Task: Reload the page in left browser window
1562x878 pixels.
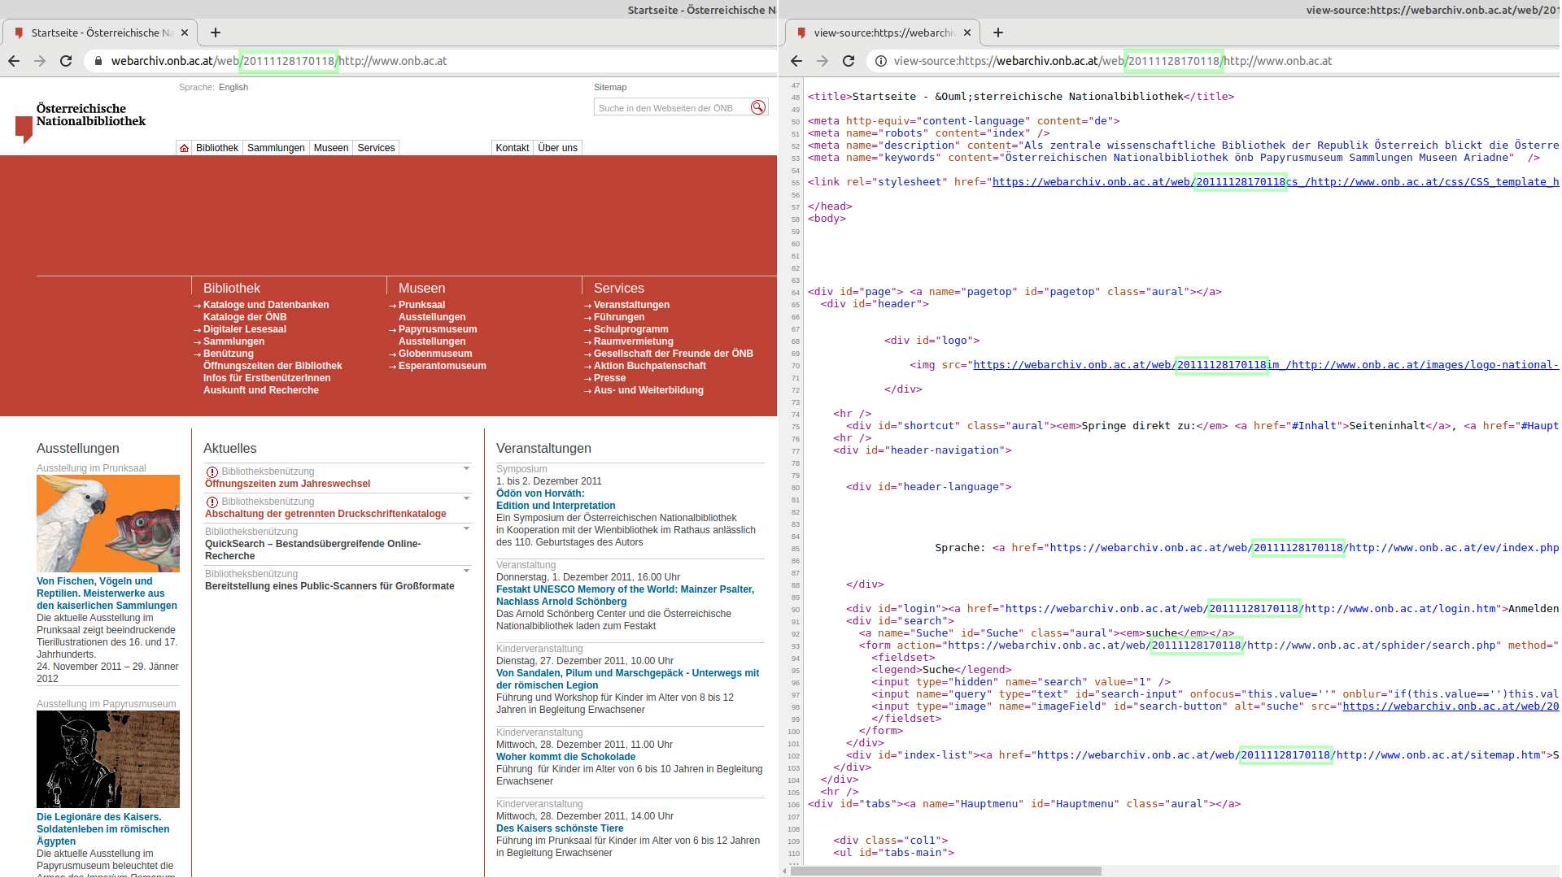Action: [66, 61]
